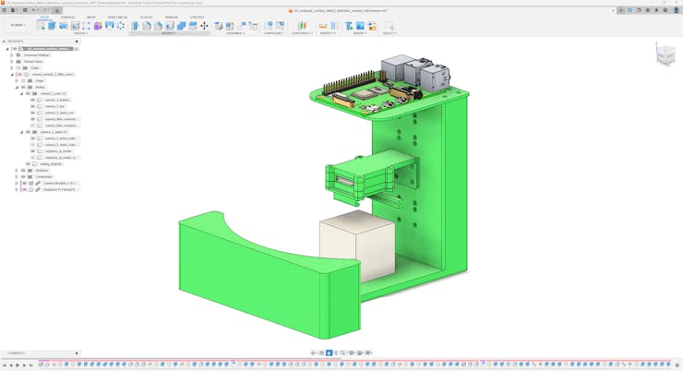Switch to the Sheet Metal tab

[x=117, y=17]
